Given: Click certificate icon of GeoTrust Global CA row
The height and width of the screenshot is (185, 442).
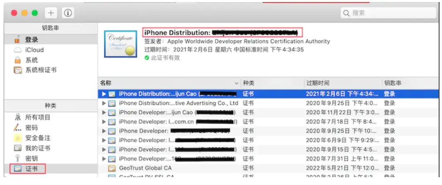Looking at the screenshot, I should click(x=112, y=168).
